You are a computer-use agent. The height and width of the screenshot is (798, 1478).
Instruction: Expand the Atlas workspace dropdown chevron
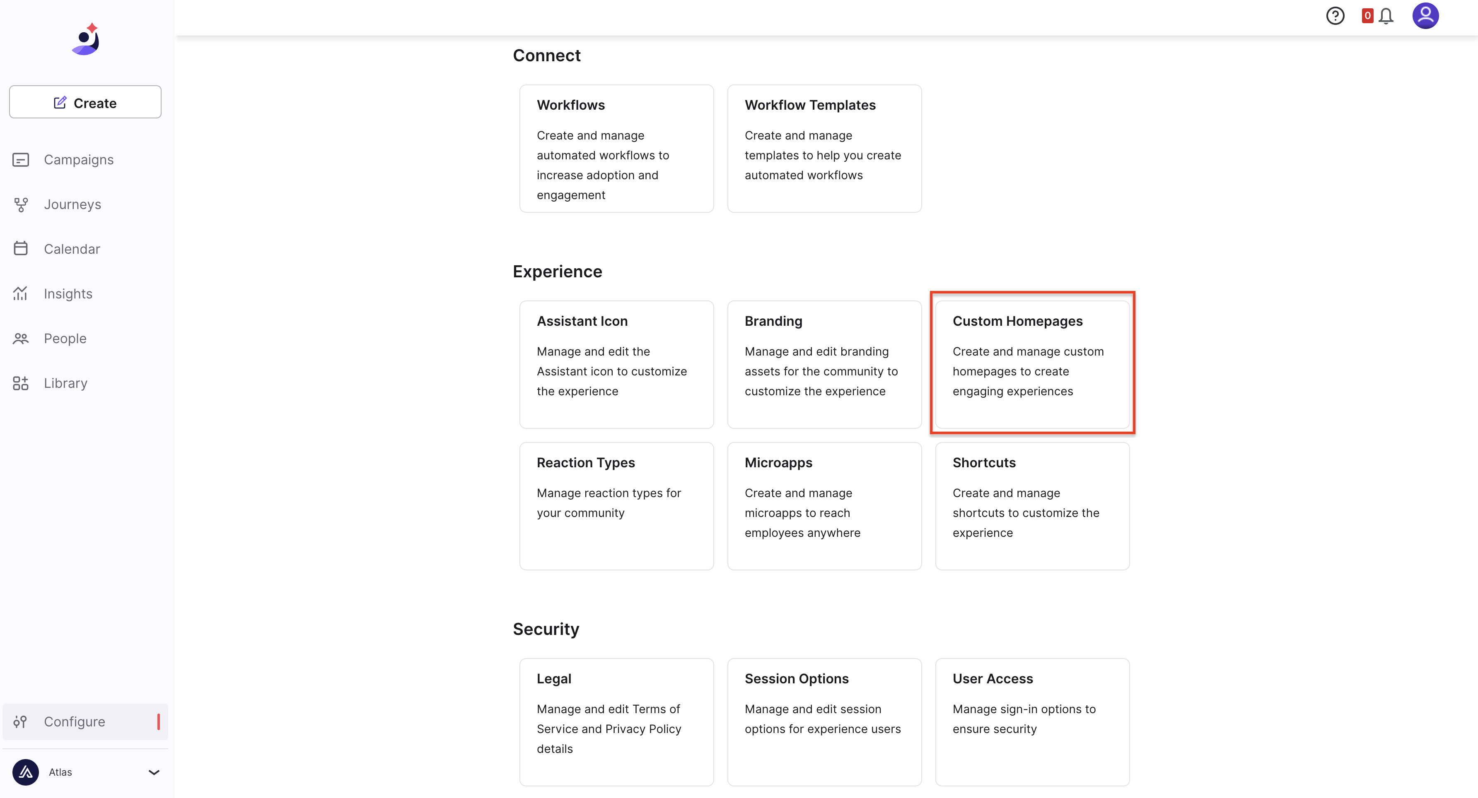pyautogui.click(x=154, y=772)
